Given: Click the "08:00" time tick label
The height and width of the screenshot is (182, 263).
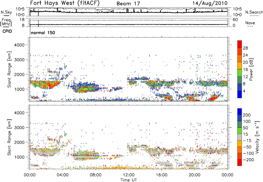Looking at the screenshot, I should pyautogui.click(x=96, y=175).
